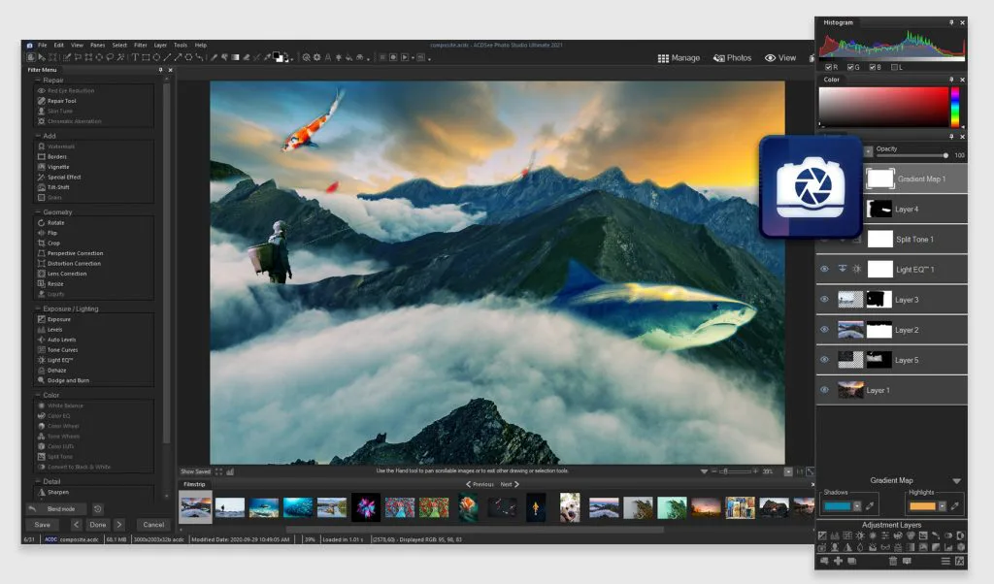Collapse the Add group

tap(38, 136)
